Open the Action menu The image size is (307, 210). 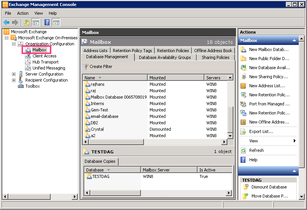23,13
